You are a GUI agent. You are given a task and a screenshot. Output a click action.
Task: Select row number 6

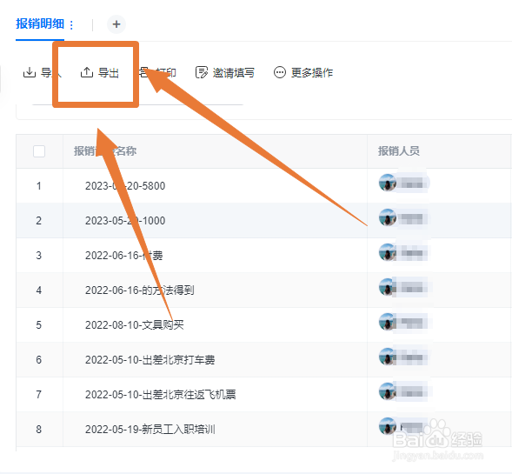tap(39, 360)
